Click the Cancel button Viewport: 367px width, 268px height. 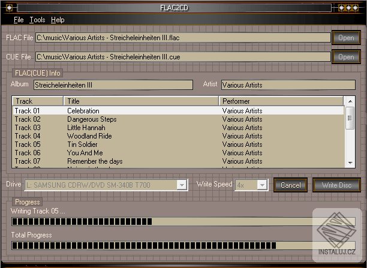(x=290, y=185)
